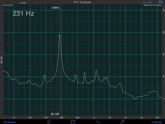Viewport: 165px width, 124px height.
Task: Change the 1/6 Octave smoothing setting
Action: click(x=9, y=122)
